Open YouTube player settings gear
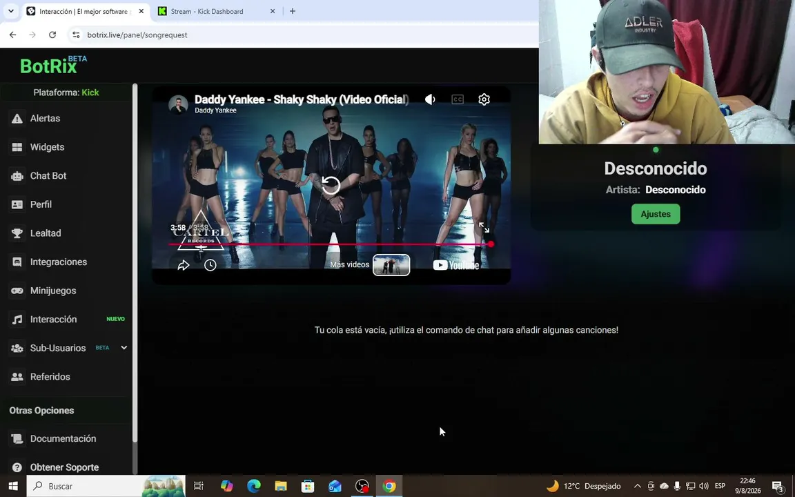The image size is (795, 497). tap(484, 99)
